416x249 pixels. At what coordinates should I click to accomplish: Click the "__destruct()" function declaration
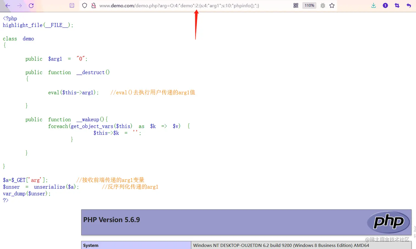click(67, 72)
